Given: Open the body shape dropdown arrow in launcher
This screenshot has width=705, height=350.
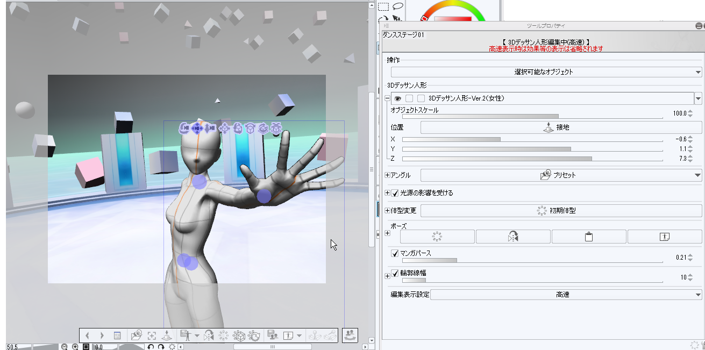Looking at the screenshot, I should point(299,335).
